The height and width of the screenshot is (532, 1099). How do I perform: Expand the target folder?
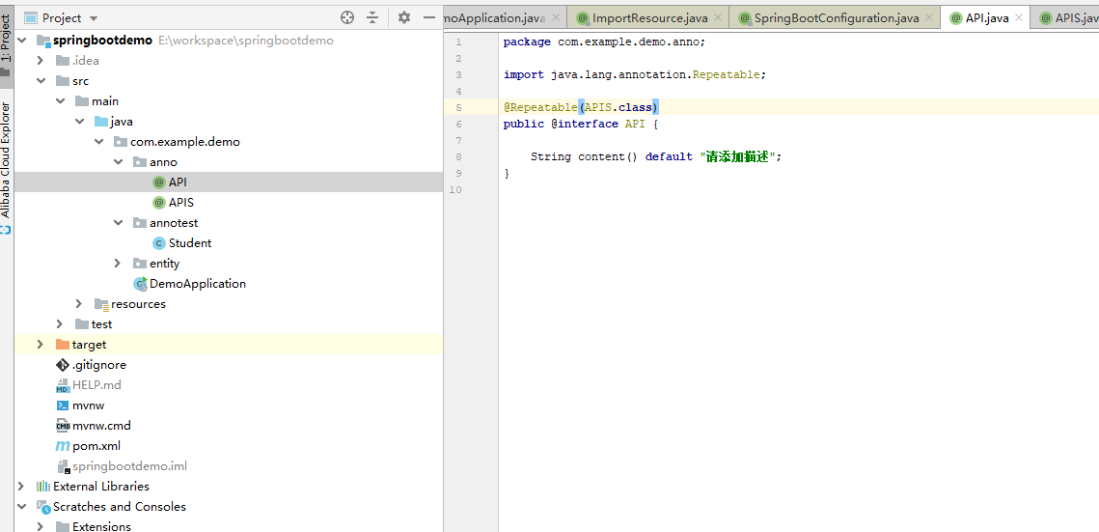pyautogui.click(x=41, y=345)
